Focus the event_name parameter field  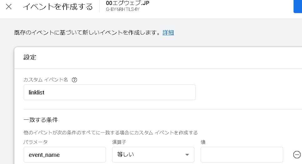[x=65, y=155]
